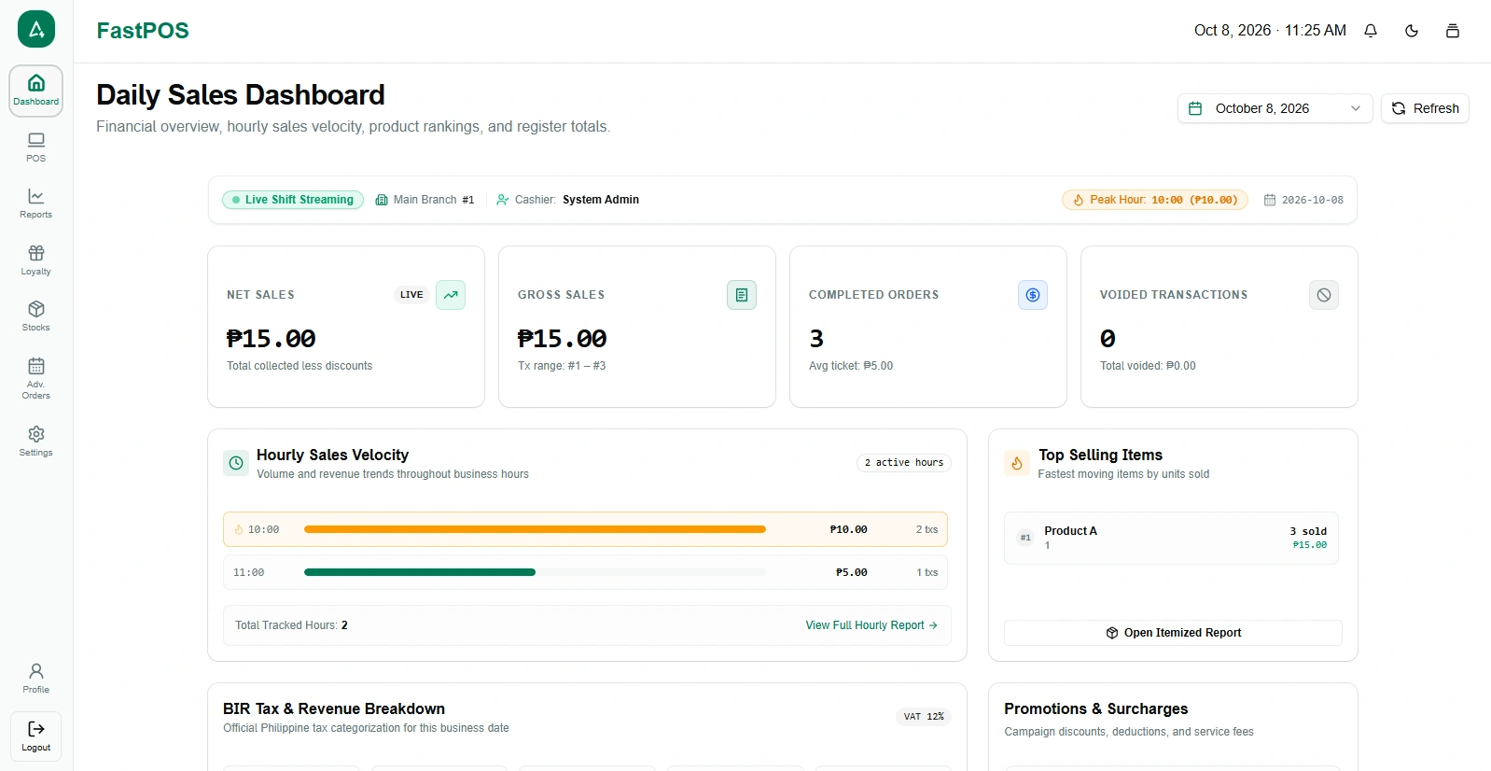Click the Net Sales trending-up icon

pos(451,295)
